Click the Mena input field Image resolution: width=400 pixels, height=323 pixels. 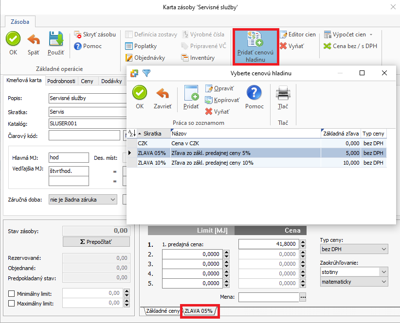[x=269, y=297]
